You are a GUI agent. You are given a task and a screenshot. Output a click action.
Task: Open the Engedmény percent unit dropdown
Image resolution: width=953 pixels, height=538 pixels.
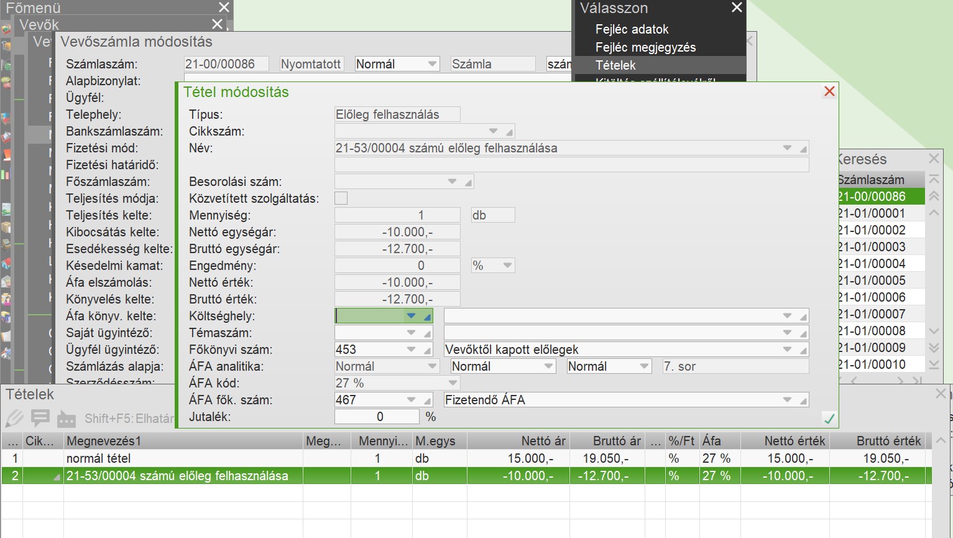click(507, 266)
